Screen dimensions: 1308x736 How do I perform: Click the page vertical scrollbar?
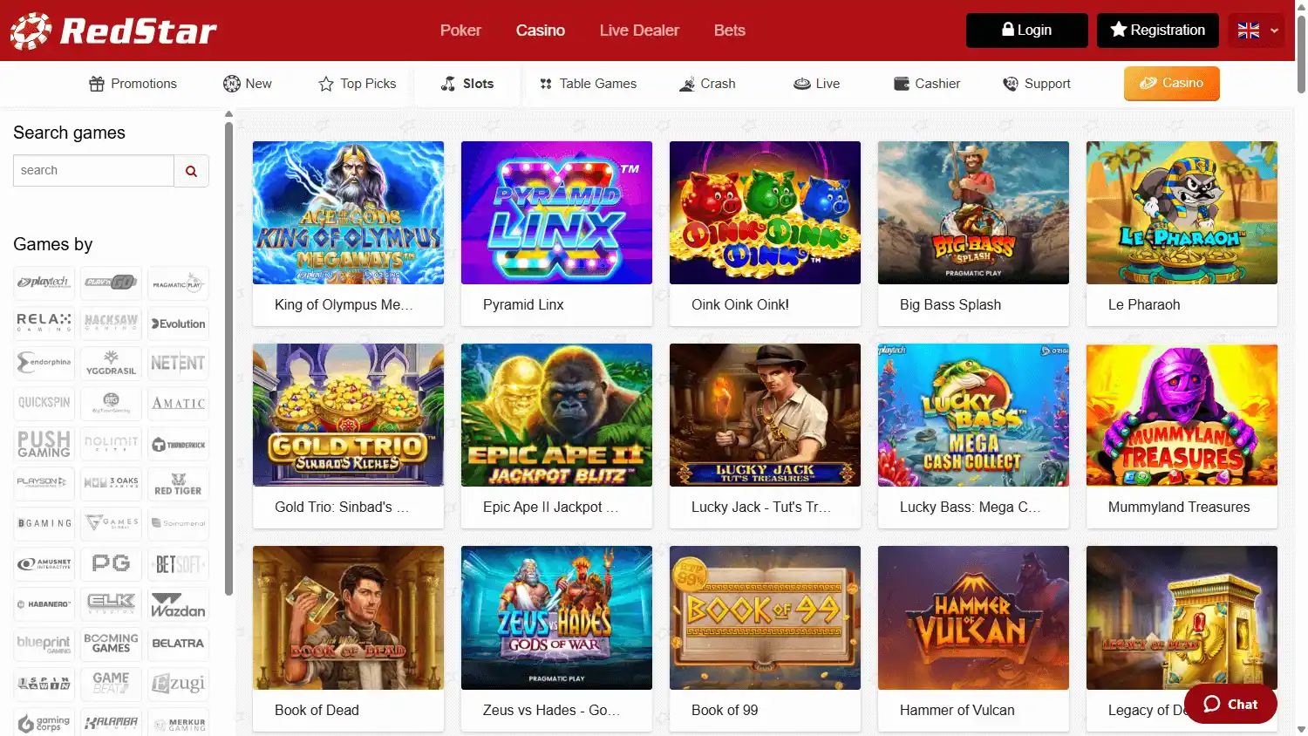(1301, 52)
